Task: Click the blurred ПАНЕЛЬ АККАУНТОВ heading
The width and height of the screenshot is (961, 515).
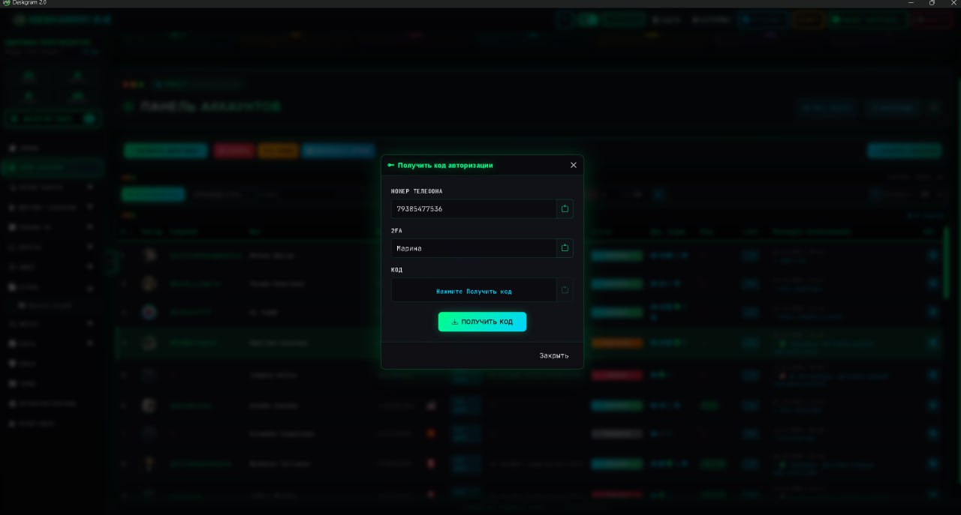Action: [210, 107]
